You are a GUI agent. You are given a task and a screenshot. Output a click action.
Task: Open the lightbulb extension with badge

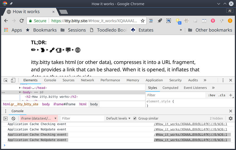(178, 21)
